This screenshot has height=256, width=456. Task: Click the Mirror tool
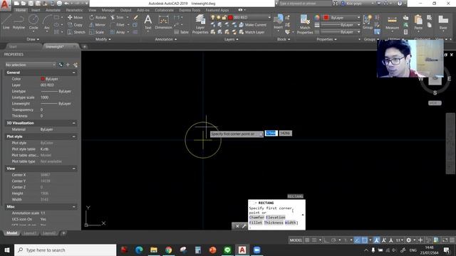pyautogui.click(x=98, y=25)
